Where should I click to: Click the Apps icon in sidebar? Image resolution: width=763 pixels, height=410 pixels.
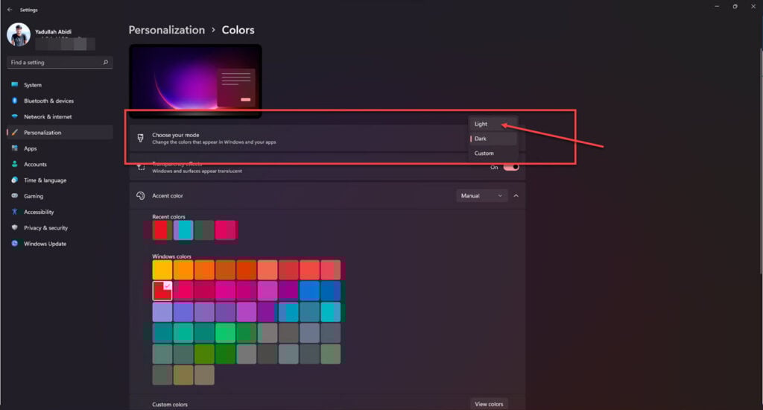(x=15, y=148)
